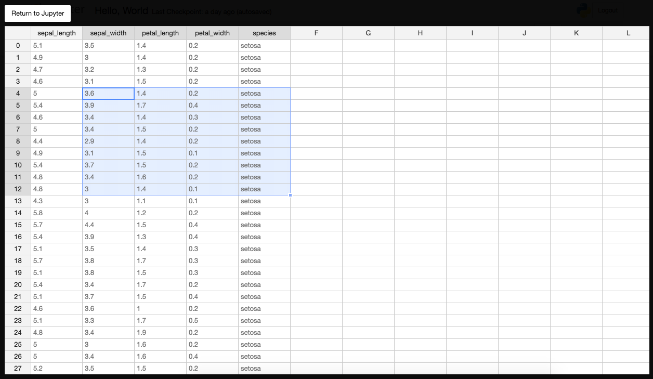The width and height of the screenshot is (653, 379).
Task: Select row header 20
Action: 18,285
